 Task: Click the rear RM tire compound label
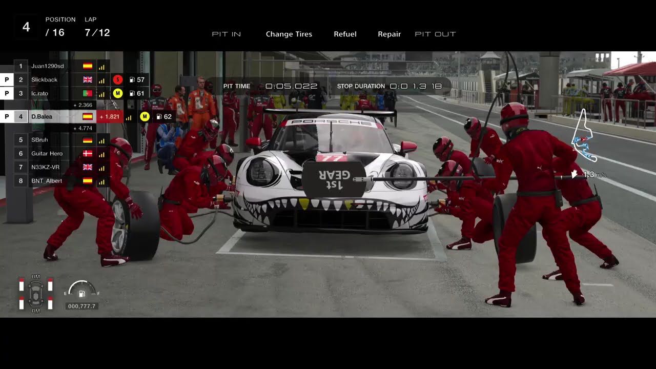click(x=36, y=311)
